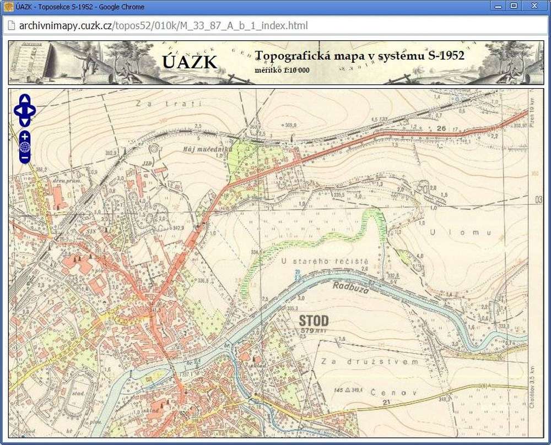Pan the map west with left arrow
The height and width of the screenshot is (445, 551).
tap(18, 110)
